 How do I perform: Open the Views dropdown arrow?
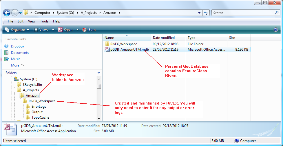53,30
